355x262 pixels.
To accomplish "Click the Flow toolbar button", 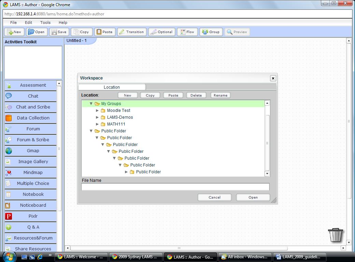I will tap(187, 32).
